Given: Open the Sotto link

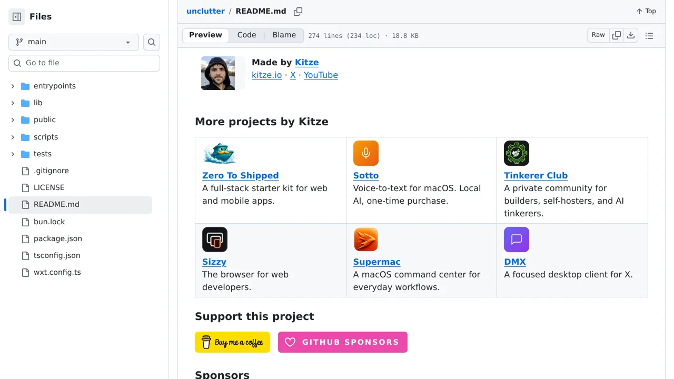Looking at the screenshot, I should point(366,175).
